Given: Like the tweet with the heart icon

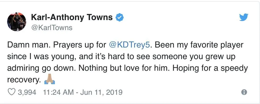Looking at the screenshot, I should 12,92.
